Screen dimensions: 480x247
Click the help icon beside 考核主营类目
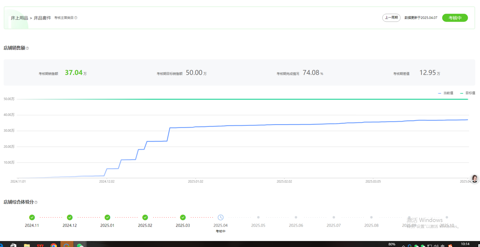tap(76, 18)
